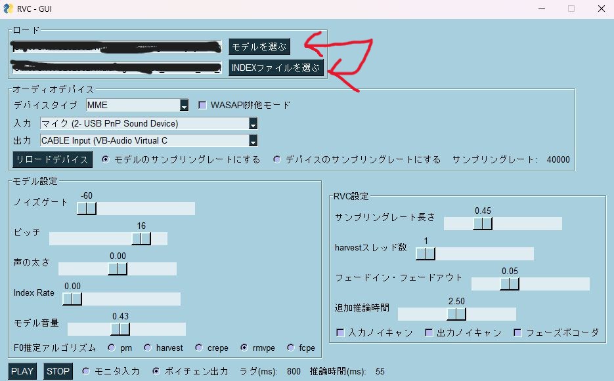Select デバイスのサンプリングレートにする radio option
614x381 pixels.
point(276,159)
